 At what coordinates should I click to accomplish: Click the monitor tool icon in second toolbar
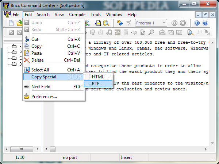click(x=92, y=32)
